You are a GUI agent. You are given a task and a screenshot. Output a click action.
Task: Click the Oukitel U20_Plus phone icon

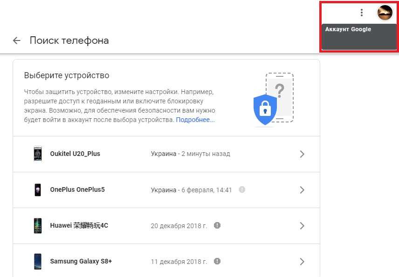coord(38,154)
